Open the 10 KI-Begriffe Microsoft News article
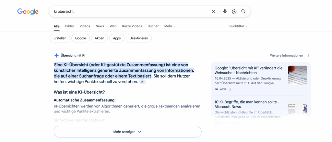332x142 pixels. 247,104
